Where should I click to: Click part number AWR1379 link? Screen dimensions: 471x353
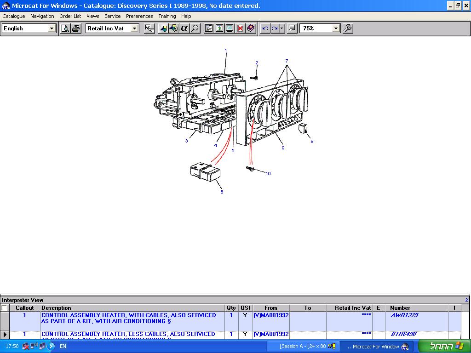pos(404,315)
